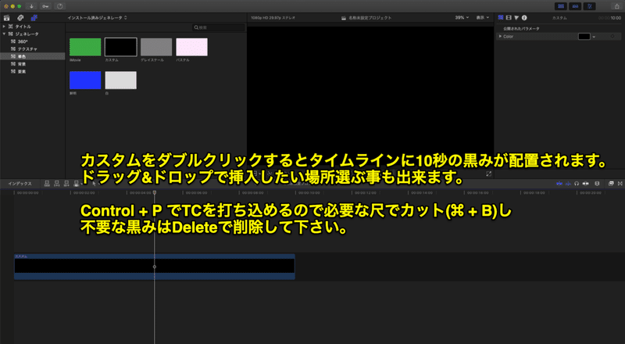Click the 00:00:10:00 ruler mark

(x=309, y=193)
